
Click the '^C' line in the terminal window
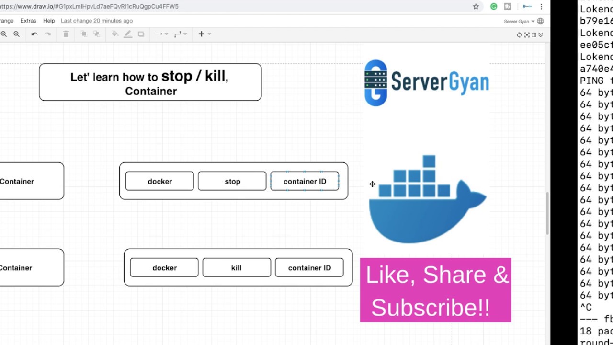tap(586, 307)
